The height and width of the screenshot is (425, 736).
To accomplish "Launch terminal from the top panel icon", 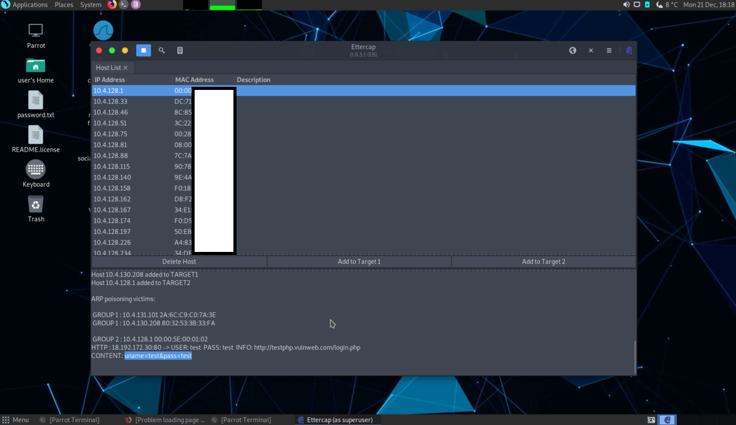I will tap(123, 5).
